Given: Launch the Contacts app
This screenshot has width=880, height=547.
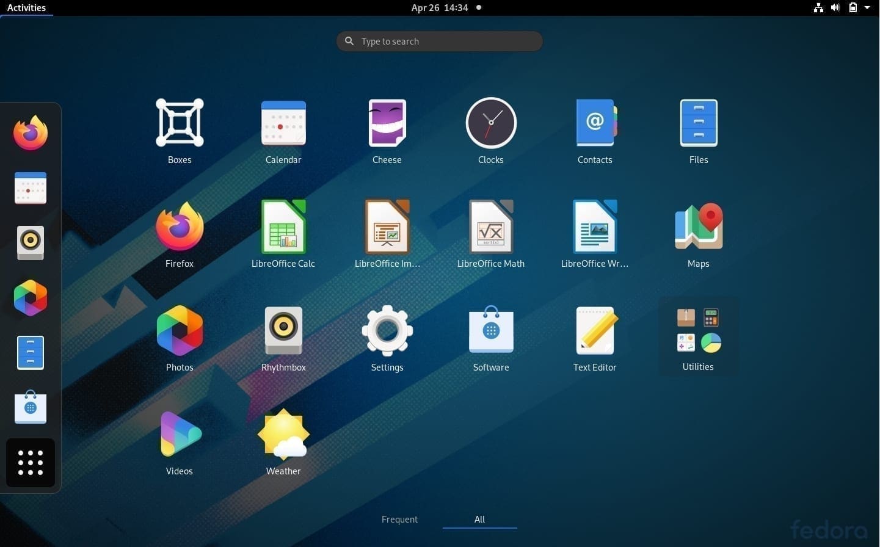Looking at the screenshot, I should 595,123.
